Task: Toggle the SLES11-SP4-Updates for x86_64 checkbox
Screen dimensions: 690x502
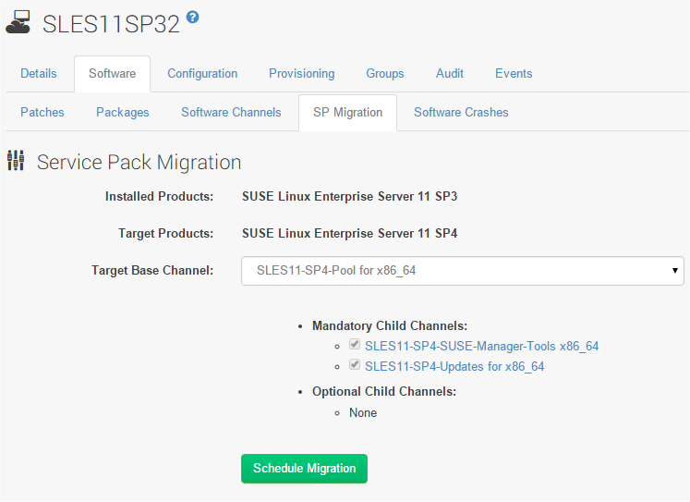Action: [355, 364]
